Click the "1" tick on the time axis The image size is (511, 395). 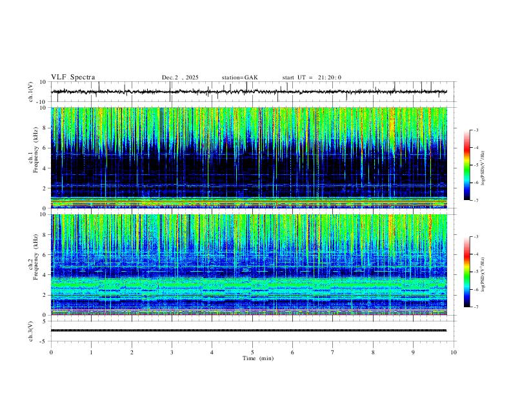[x=91, y=352]
